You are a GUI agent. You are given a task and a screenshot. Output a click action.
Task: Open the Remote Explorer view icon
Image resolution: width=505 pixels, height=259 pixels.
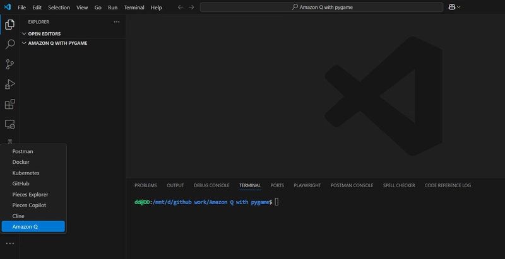[10, 124]
